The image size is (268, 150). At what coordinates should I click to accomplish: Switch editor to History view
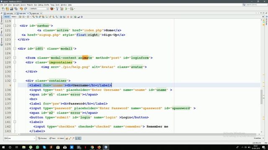point(14,17)
